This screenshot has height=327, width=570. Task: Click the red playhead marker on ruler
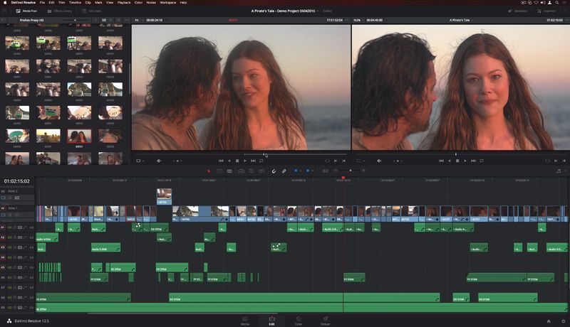click(343, 178)
